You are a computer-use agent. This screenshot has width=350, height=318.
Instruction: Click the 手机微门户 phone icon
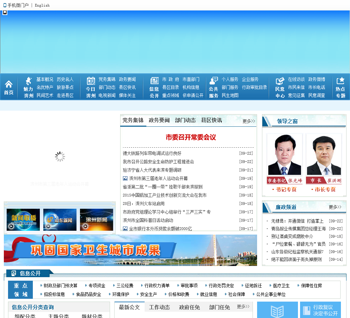click(5, 5)
